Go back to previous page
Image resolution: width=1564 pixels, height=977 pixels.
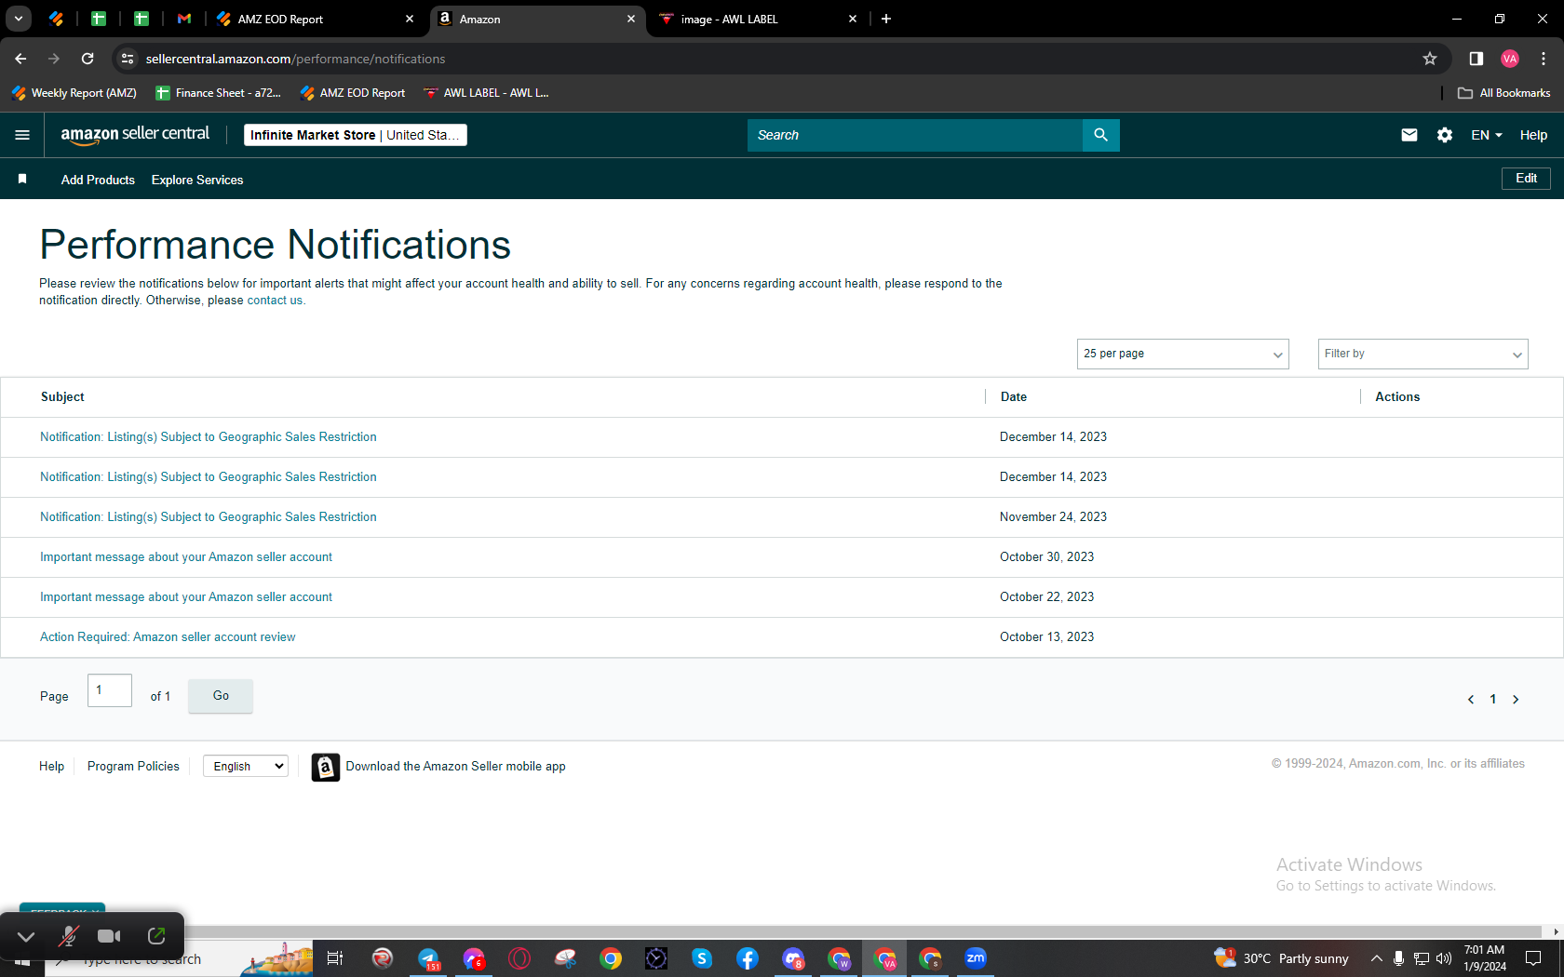click(x=20, y=59)
